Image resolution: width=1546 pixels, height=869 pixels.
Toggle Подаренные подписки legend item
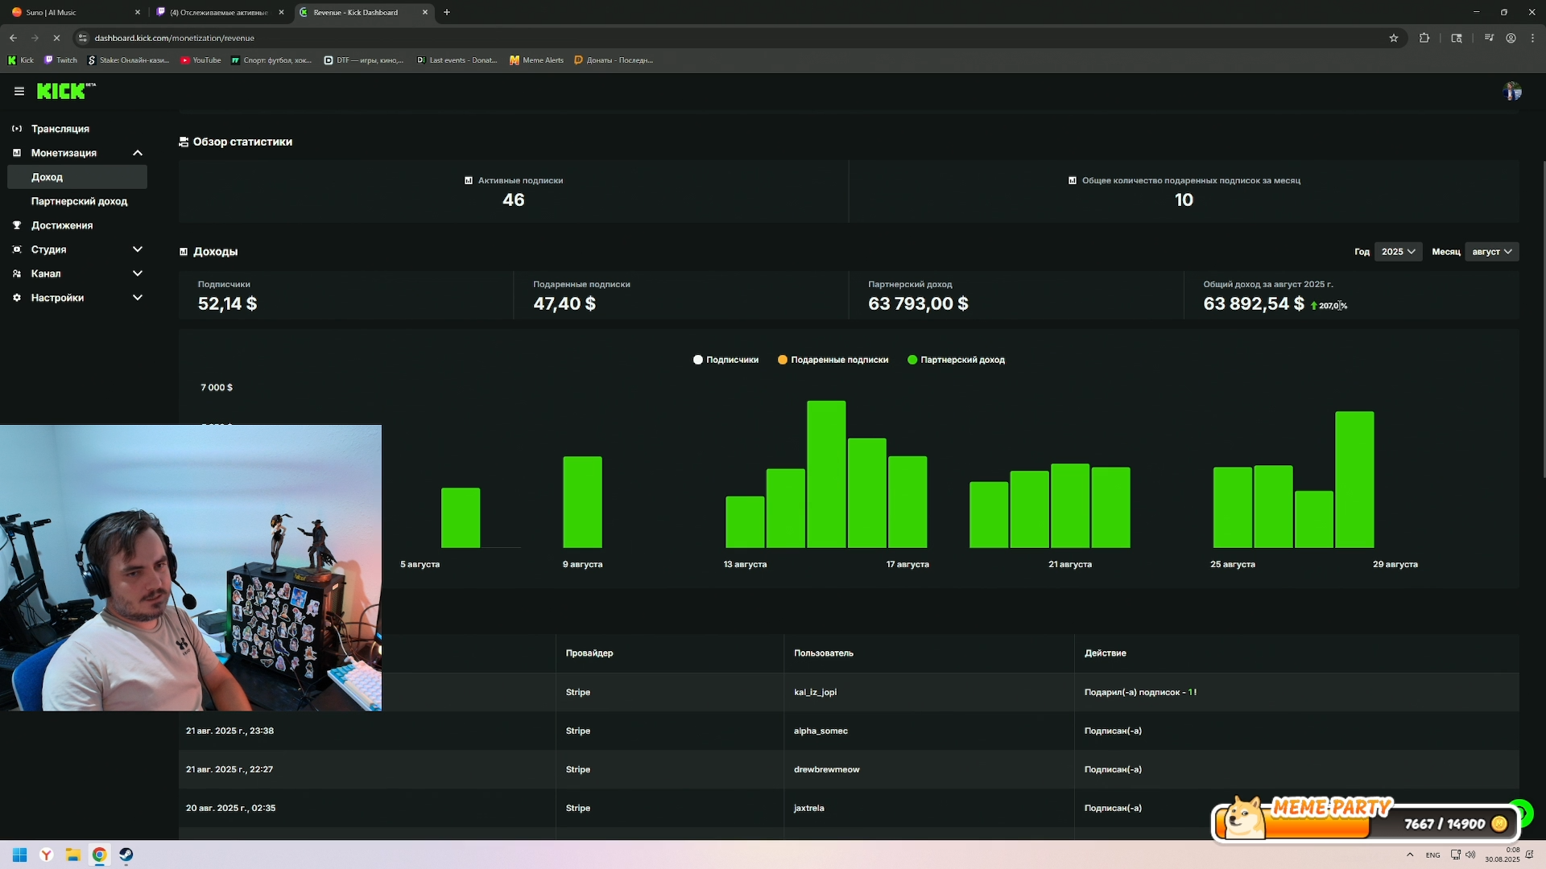pos(833,360)
